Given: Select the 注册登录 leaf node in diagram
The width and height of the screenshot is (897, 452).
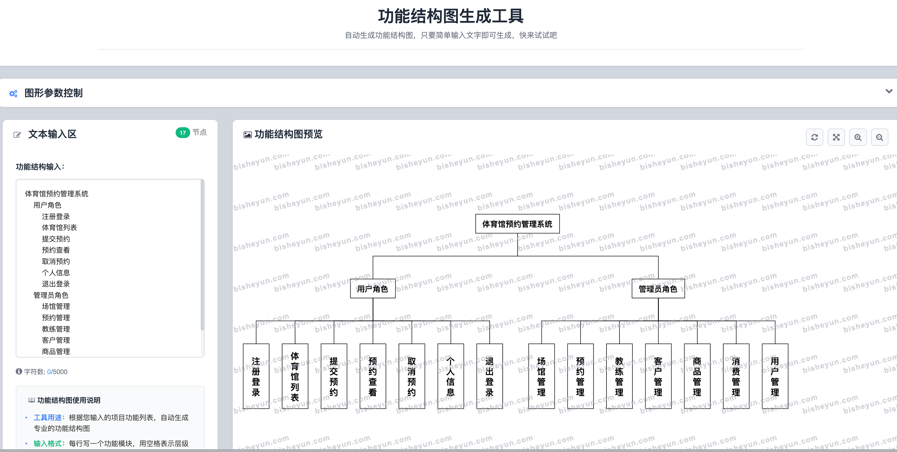Looking at the screenshot, I should [256, 376].
